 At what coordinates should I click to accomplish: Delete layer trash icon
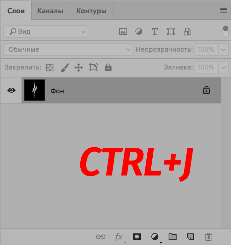tap(208, 237)
